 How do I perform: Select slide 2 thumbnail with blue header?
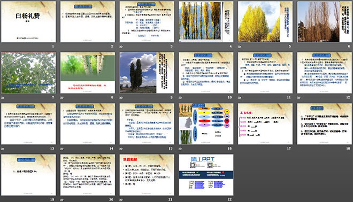[88, 22]
